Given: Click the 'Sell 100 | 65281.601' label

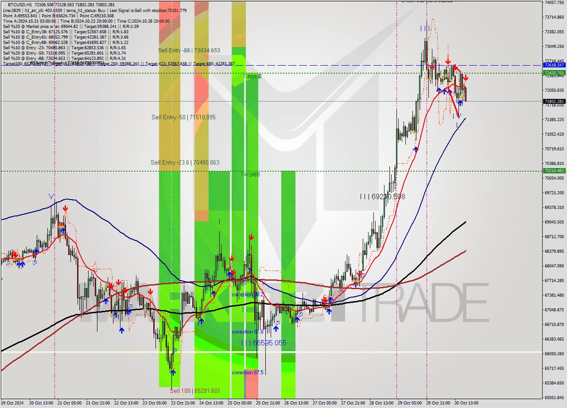Looking at the screenshot, I should point(195,391).
